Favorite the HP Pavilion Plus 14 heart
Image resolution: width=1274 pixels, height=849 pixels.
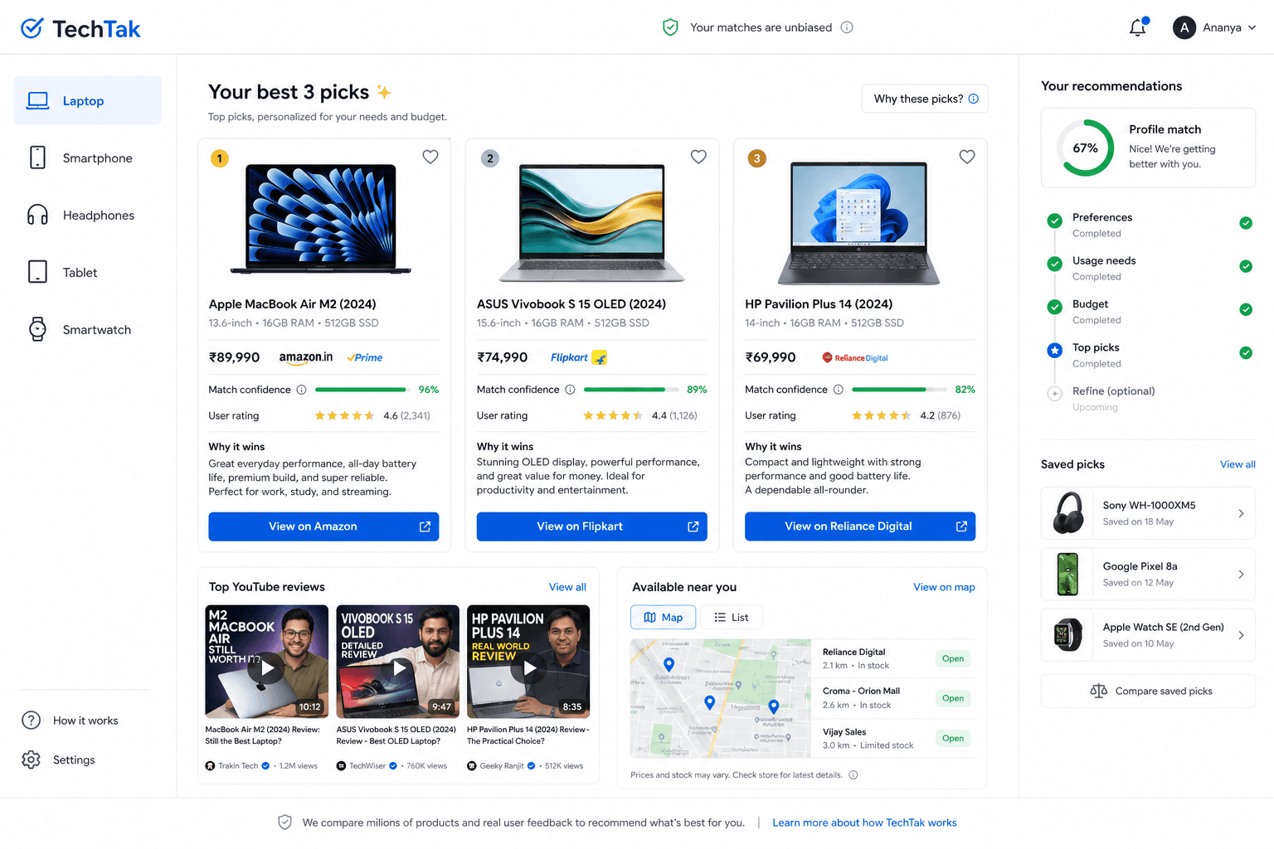(967, 157)
